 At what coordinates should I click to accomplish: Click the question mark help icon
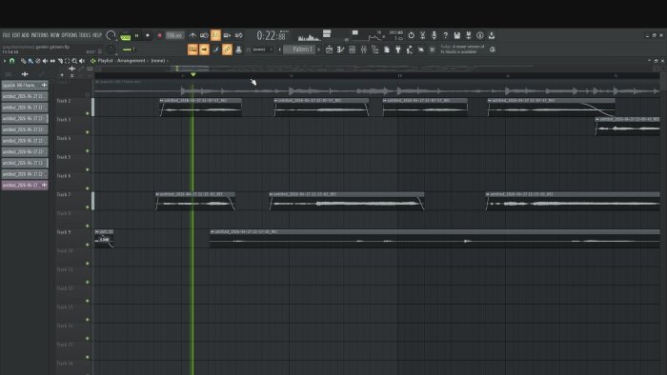[445, 35]
